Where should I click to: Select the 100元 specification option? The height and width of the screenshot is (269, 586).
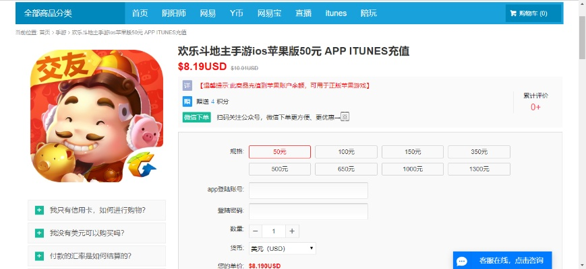coord(346,152)
